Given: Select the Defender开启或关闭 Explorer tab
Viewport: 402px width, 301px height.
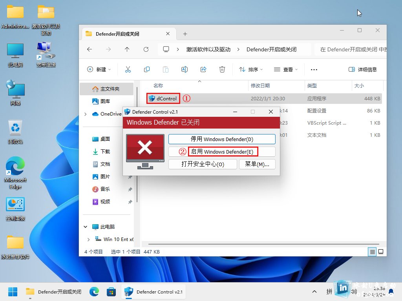Looking at the screenshot, I should tap(128, 34).
